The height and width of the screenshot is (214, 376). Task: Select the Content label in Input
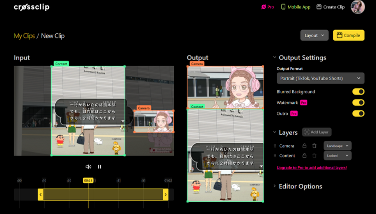[x=61, y=64]
